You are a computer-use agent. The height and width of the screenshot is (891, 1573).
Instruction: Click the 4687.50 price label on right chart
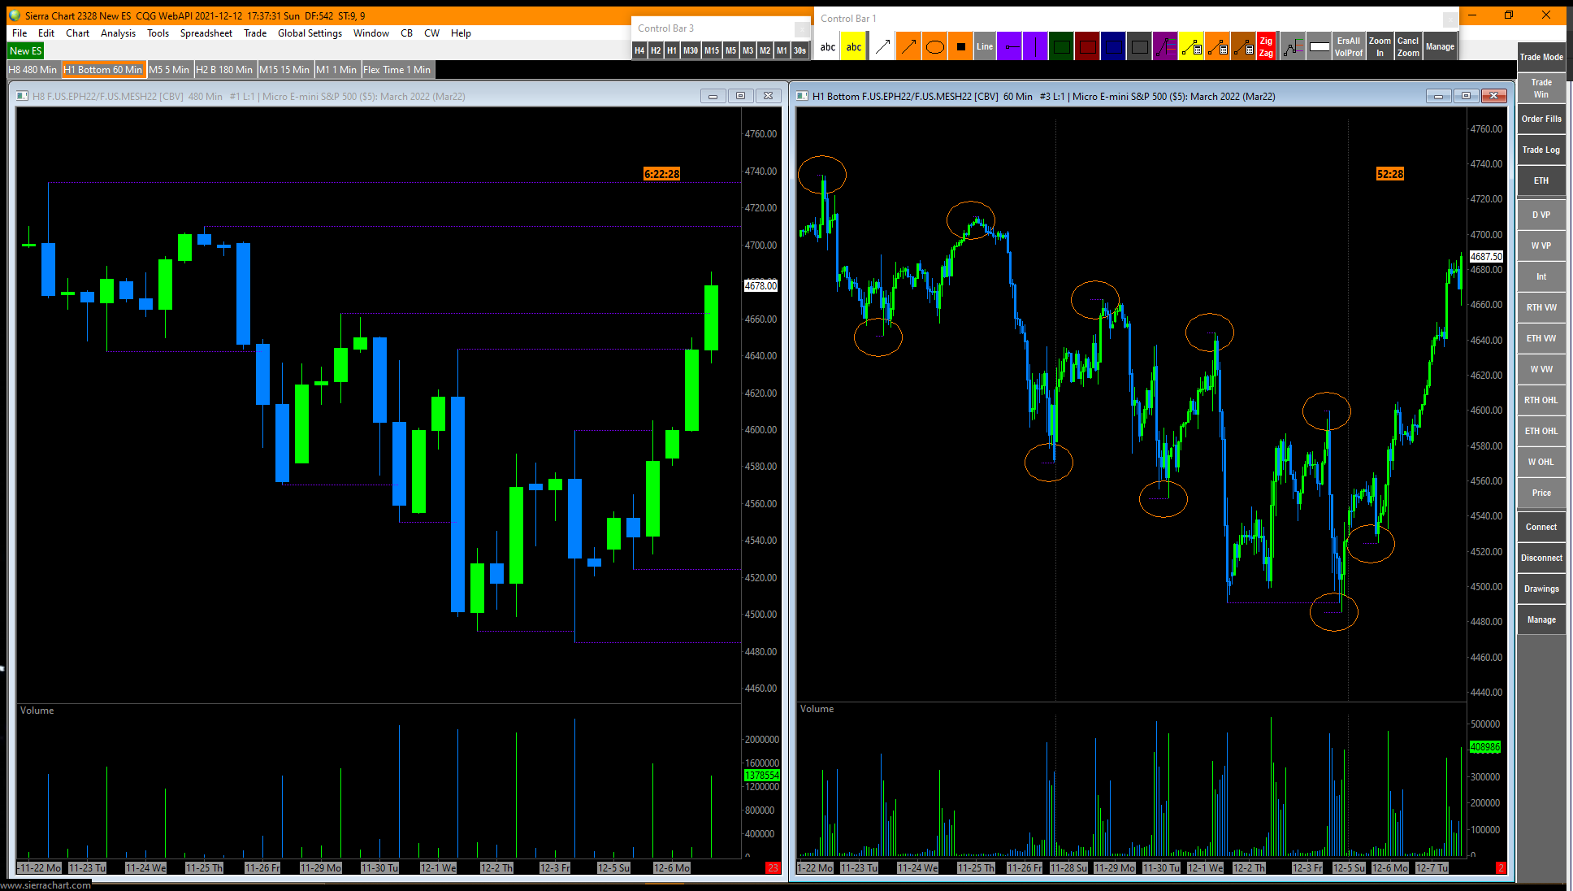(x=1486, y=256)
